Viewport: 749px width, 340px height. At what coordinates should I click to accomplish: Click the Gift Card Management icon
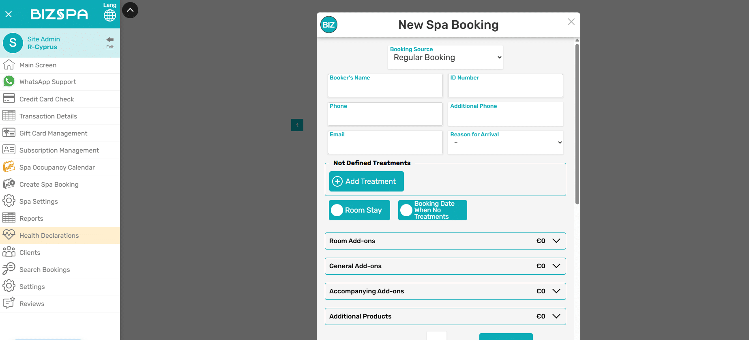(9, 133)
